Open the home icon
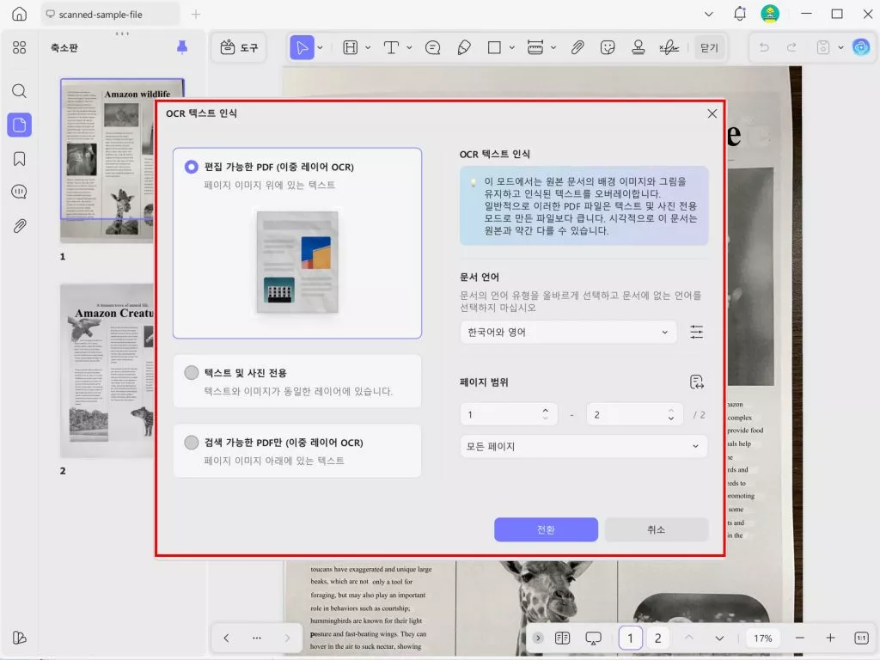The height and width of the screenshot is (660, 880). point(19,14)
